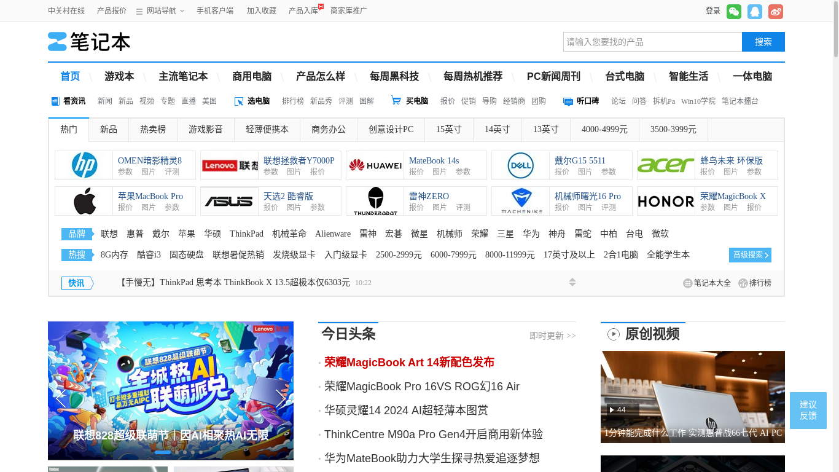839x472 pixels.
Task: Go to next banner slide arrow
Action: pyautogui.click(x=281, y=399)
